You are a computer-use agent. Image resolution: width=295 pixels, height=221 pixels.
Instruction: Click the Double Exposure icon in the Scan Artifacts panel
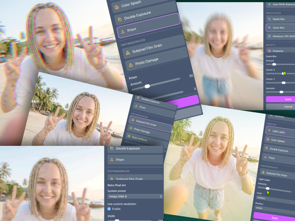[x=138, y=98]
